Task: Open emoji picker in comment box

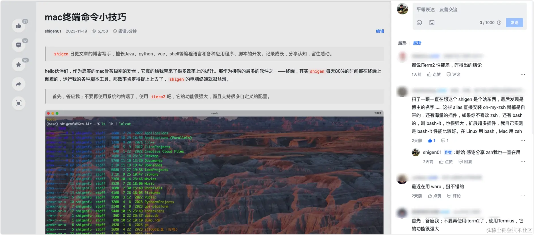Action: point(419,23)
